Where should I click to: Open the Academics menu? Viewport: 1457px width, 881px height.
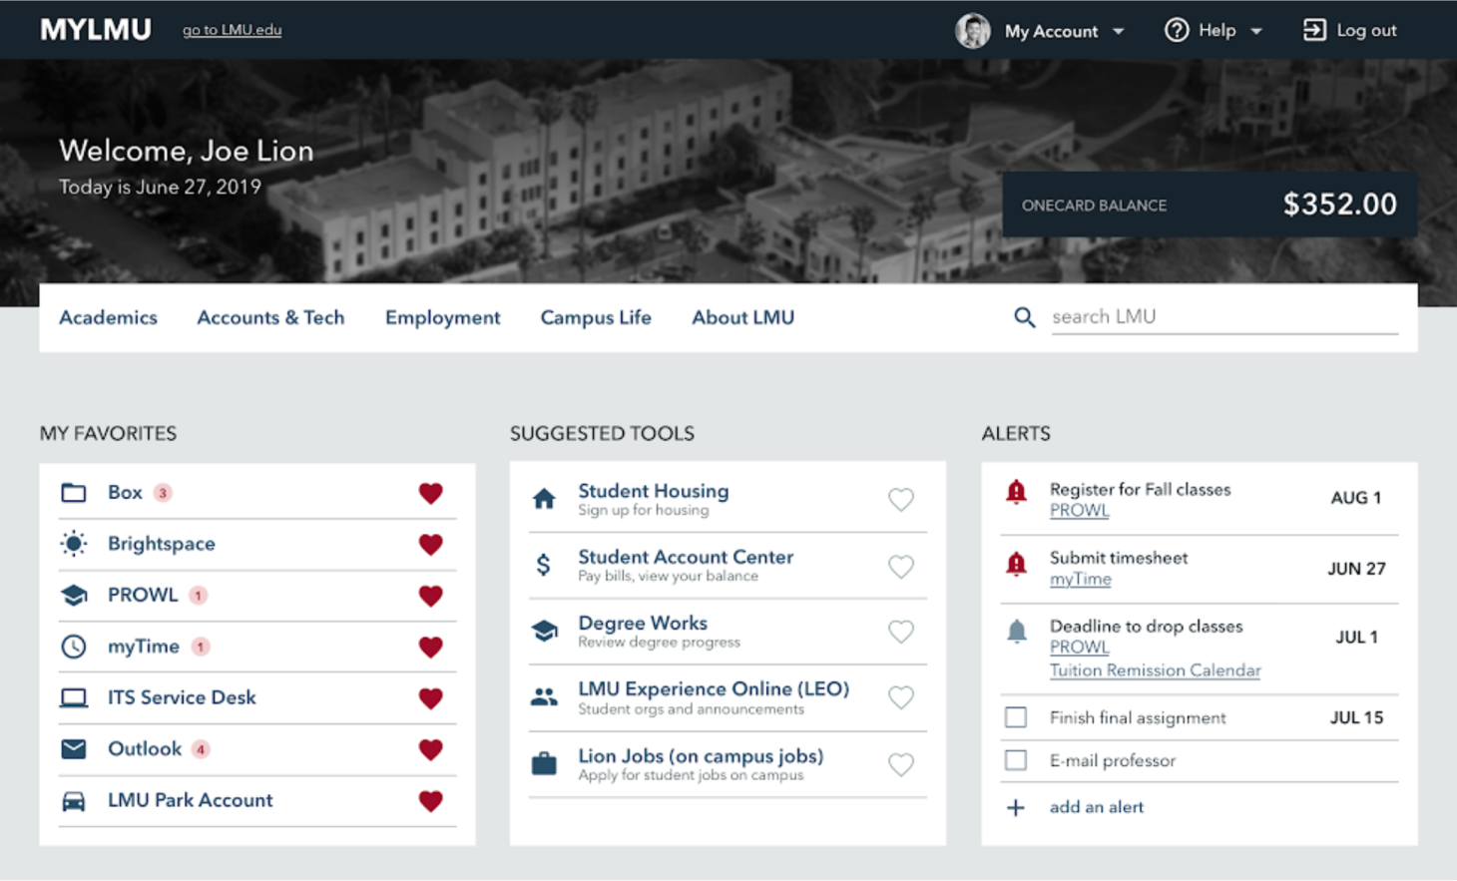[108, 317]
